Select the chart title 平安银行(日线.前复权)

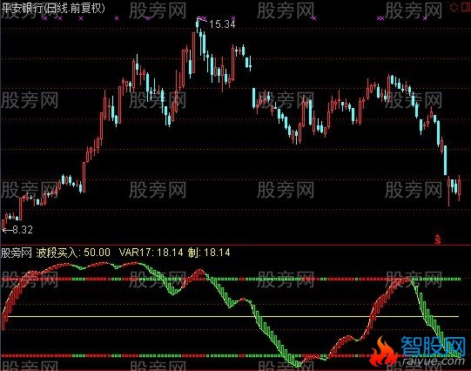coord(53,8)
